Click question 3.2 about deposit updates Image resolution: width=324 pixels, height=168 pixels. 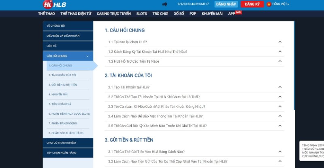(x=168, y=162)
